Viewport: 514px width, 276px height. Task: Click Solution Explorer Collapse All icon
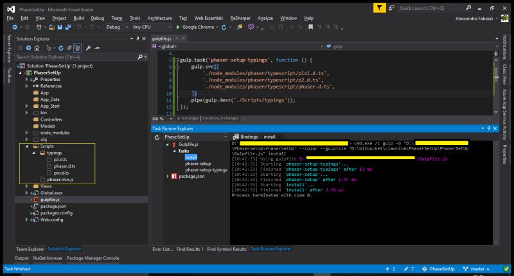coord(69,48)
